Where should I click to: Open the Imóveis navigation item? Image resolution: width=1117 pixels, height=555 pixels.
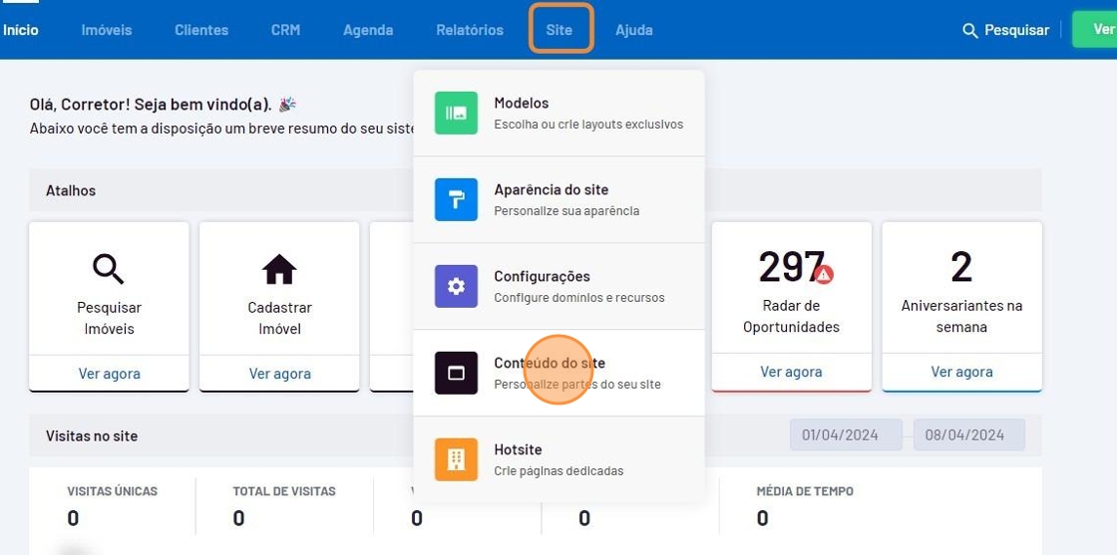107,30
